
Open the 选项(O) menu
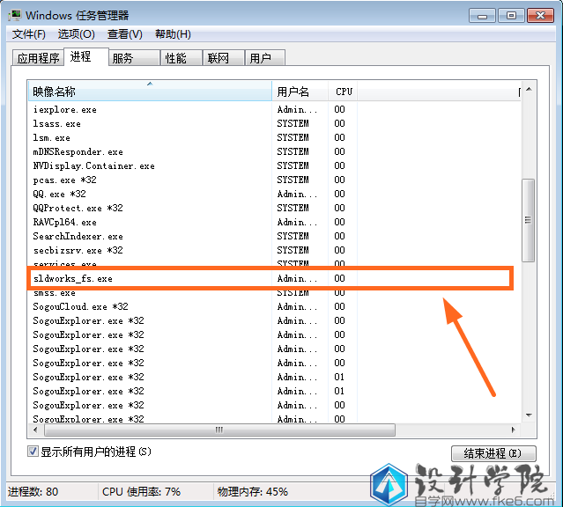coord(76,34)
